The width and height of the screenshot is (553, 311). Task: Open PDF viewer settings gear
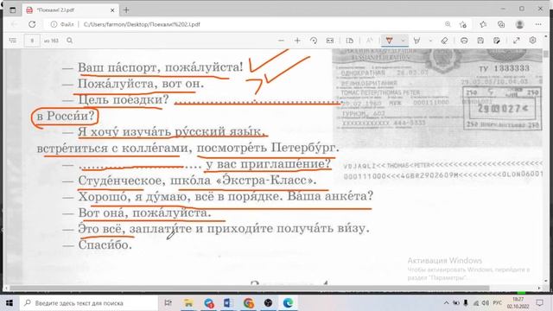(532, 41)
